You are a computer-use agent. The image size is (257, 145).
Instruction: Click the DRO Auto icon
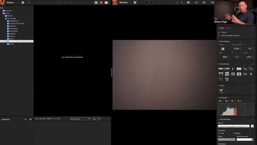tap(227, 74)
